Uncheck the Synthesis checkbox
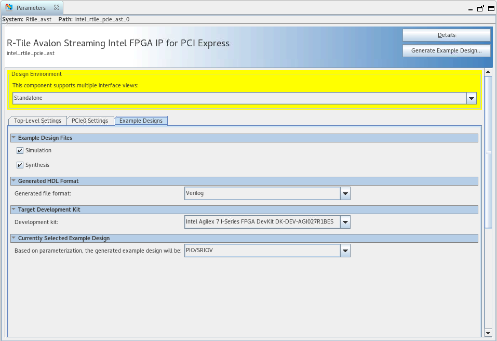The width and height of the screenshot is (497, 341). [x=20, y=165]
